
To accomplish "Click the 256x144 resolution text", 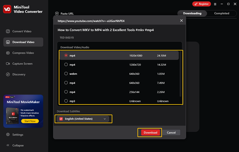I will (134, 92).
